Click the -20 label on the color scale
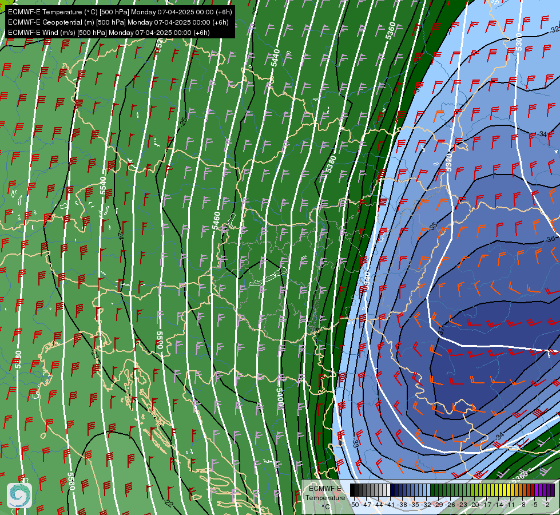 [x=475, y=505]
